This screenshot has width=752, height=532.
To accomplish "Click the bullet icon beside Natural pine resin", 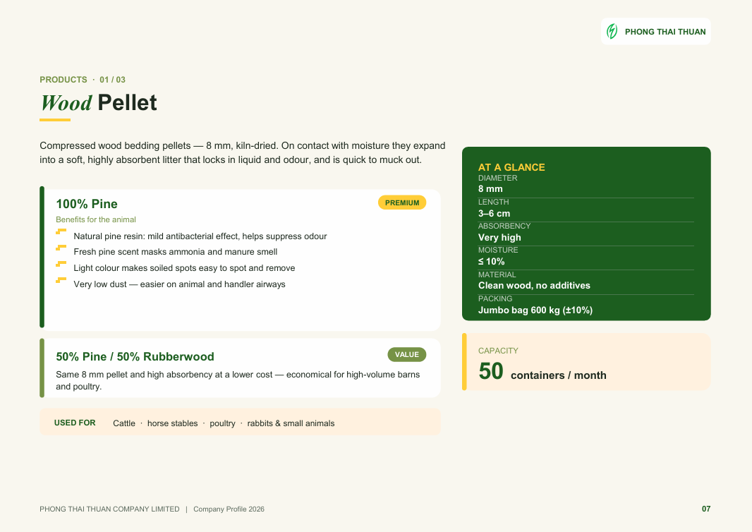I will [61, 231].
